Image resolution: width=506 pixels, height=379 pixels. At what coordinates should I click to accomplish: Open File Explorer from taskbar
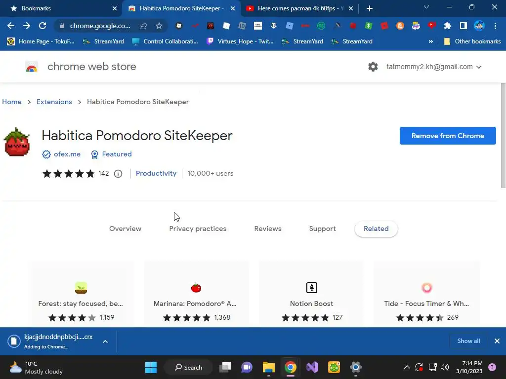coord(268,367)
